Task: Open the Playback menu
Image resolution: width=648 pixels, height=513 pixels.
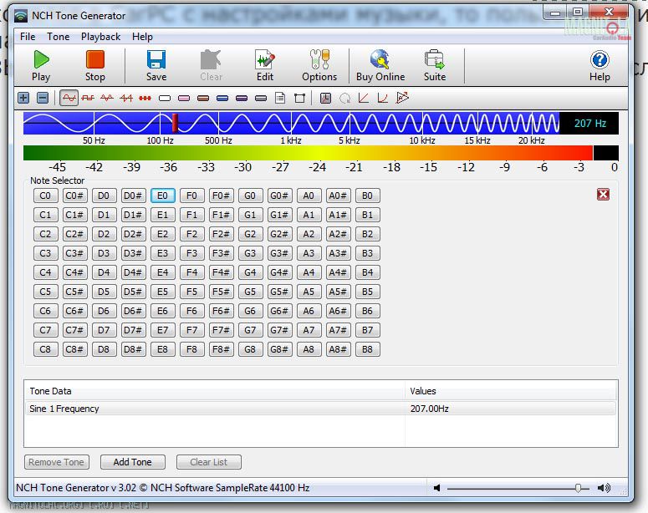Action: point(101,37)
